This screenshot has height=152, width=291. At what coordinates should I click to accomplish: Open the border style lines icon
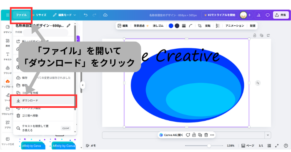pyautogui.click(x=184, y=26)
